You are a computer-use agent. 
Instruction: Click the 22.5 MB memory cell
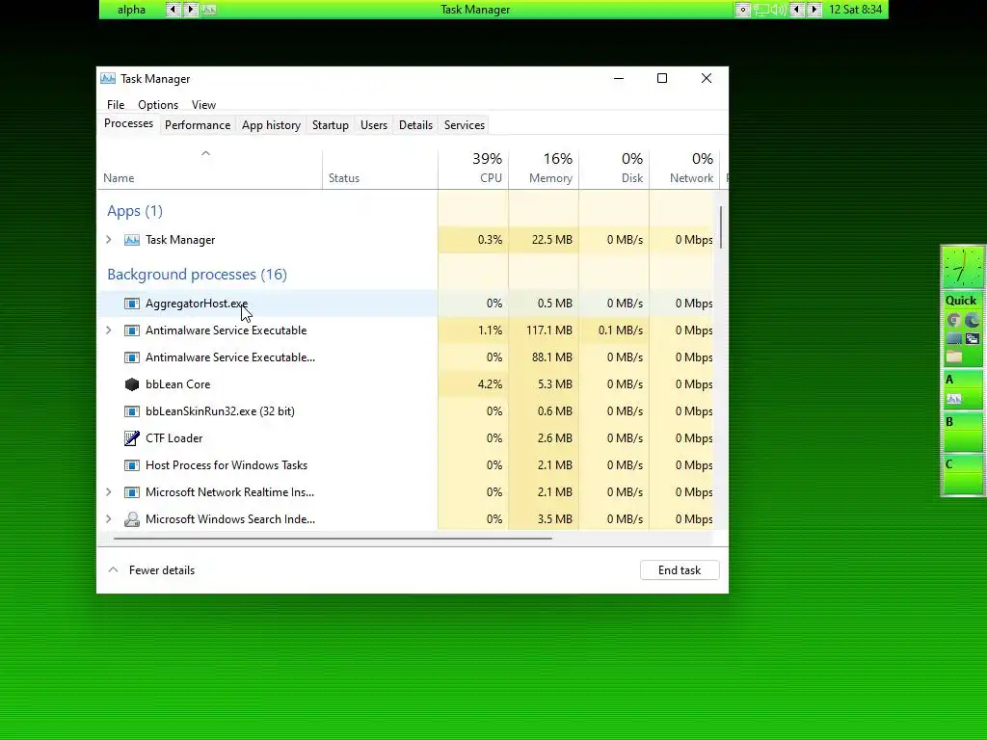coord(544,240)
